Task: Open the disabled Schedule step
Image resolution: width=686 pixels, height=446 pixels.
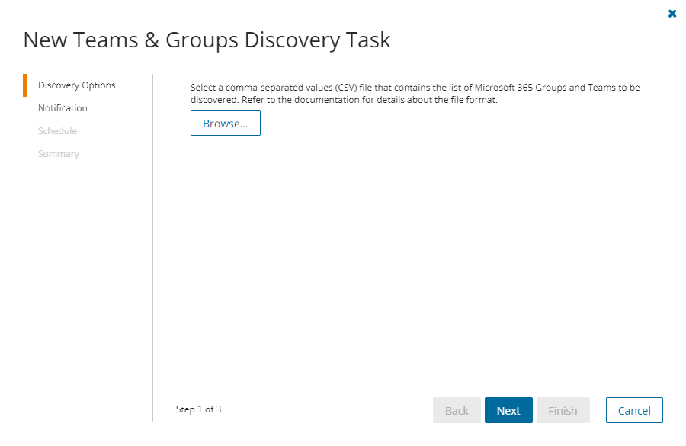Action: (57, 131)
